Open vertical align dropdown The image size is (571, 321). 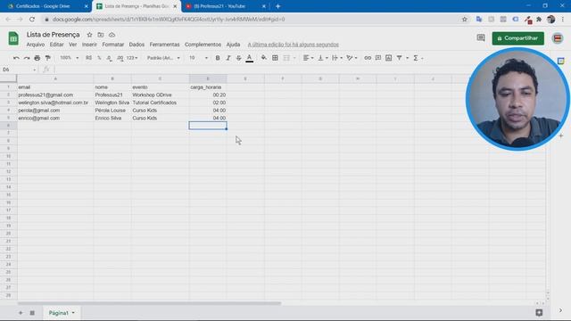pyautogui.click(x=323, y=58)
